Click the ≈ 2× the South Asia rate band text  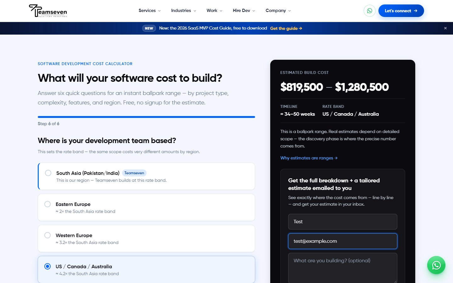tap(86, 211)
